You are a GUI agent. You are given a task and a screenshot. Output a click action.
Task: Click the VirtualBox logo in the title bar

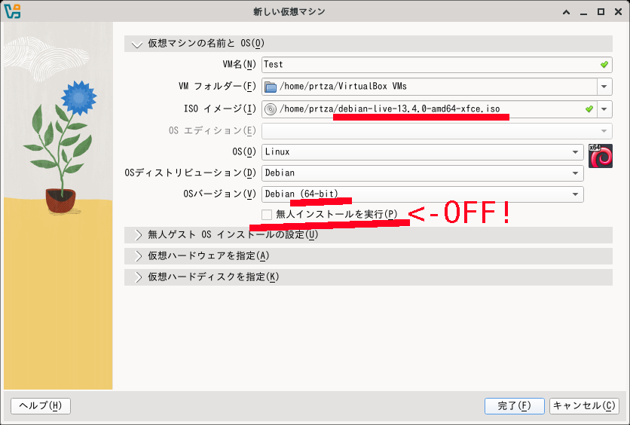[x=11, y=11]
